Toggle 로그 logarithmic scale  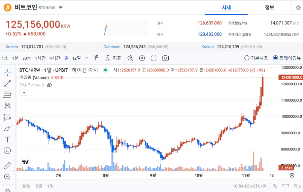[285, 186]
